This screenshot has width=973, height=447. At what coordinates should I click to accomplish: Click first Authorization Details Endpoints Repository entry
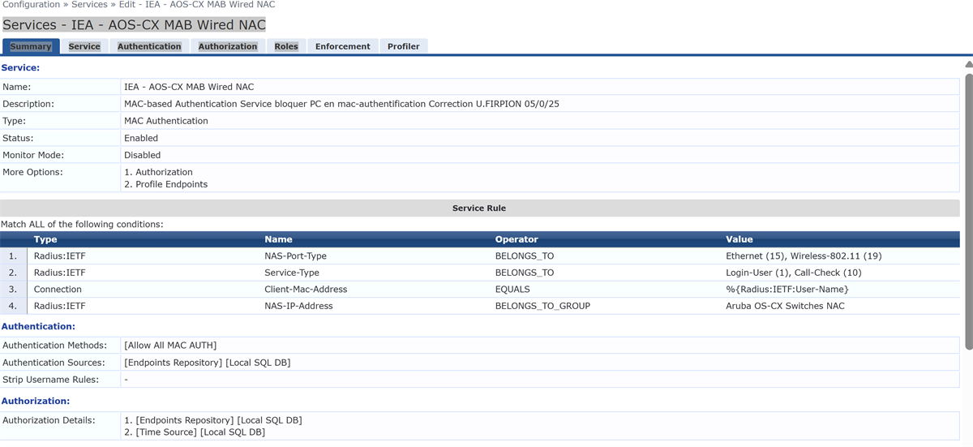[x=212, y=420]
